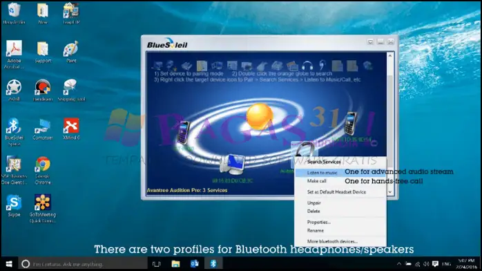Click the Windows Start button

tap(9, 264)
